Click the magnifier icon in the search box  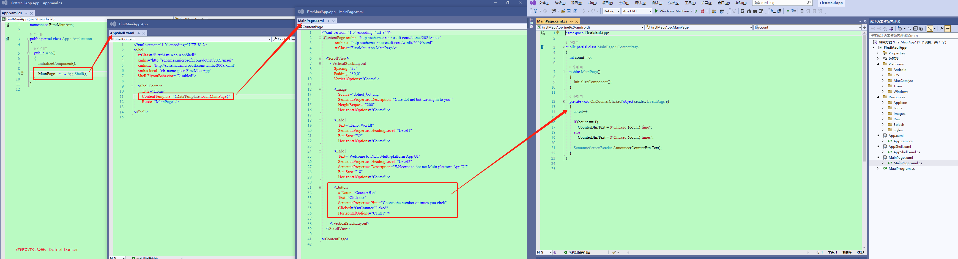809,2
